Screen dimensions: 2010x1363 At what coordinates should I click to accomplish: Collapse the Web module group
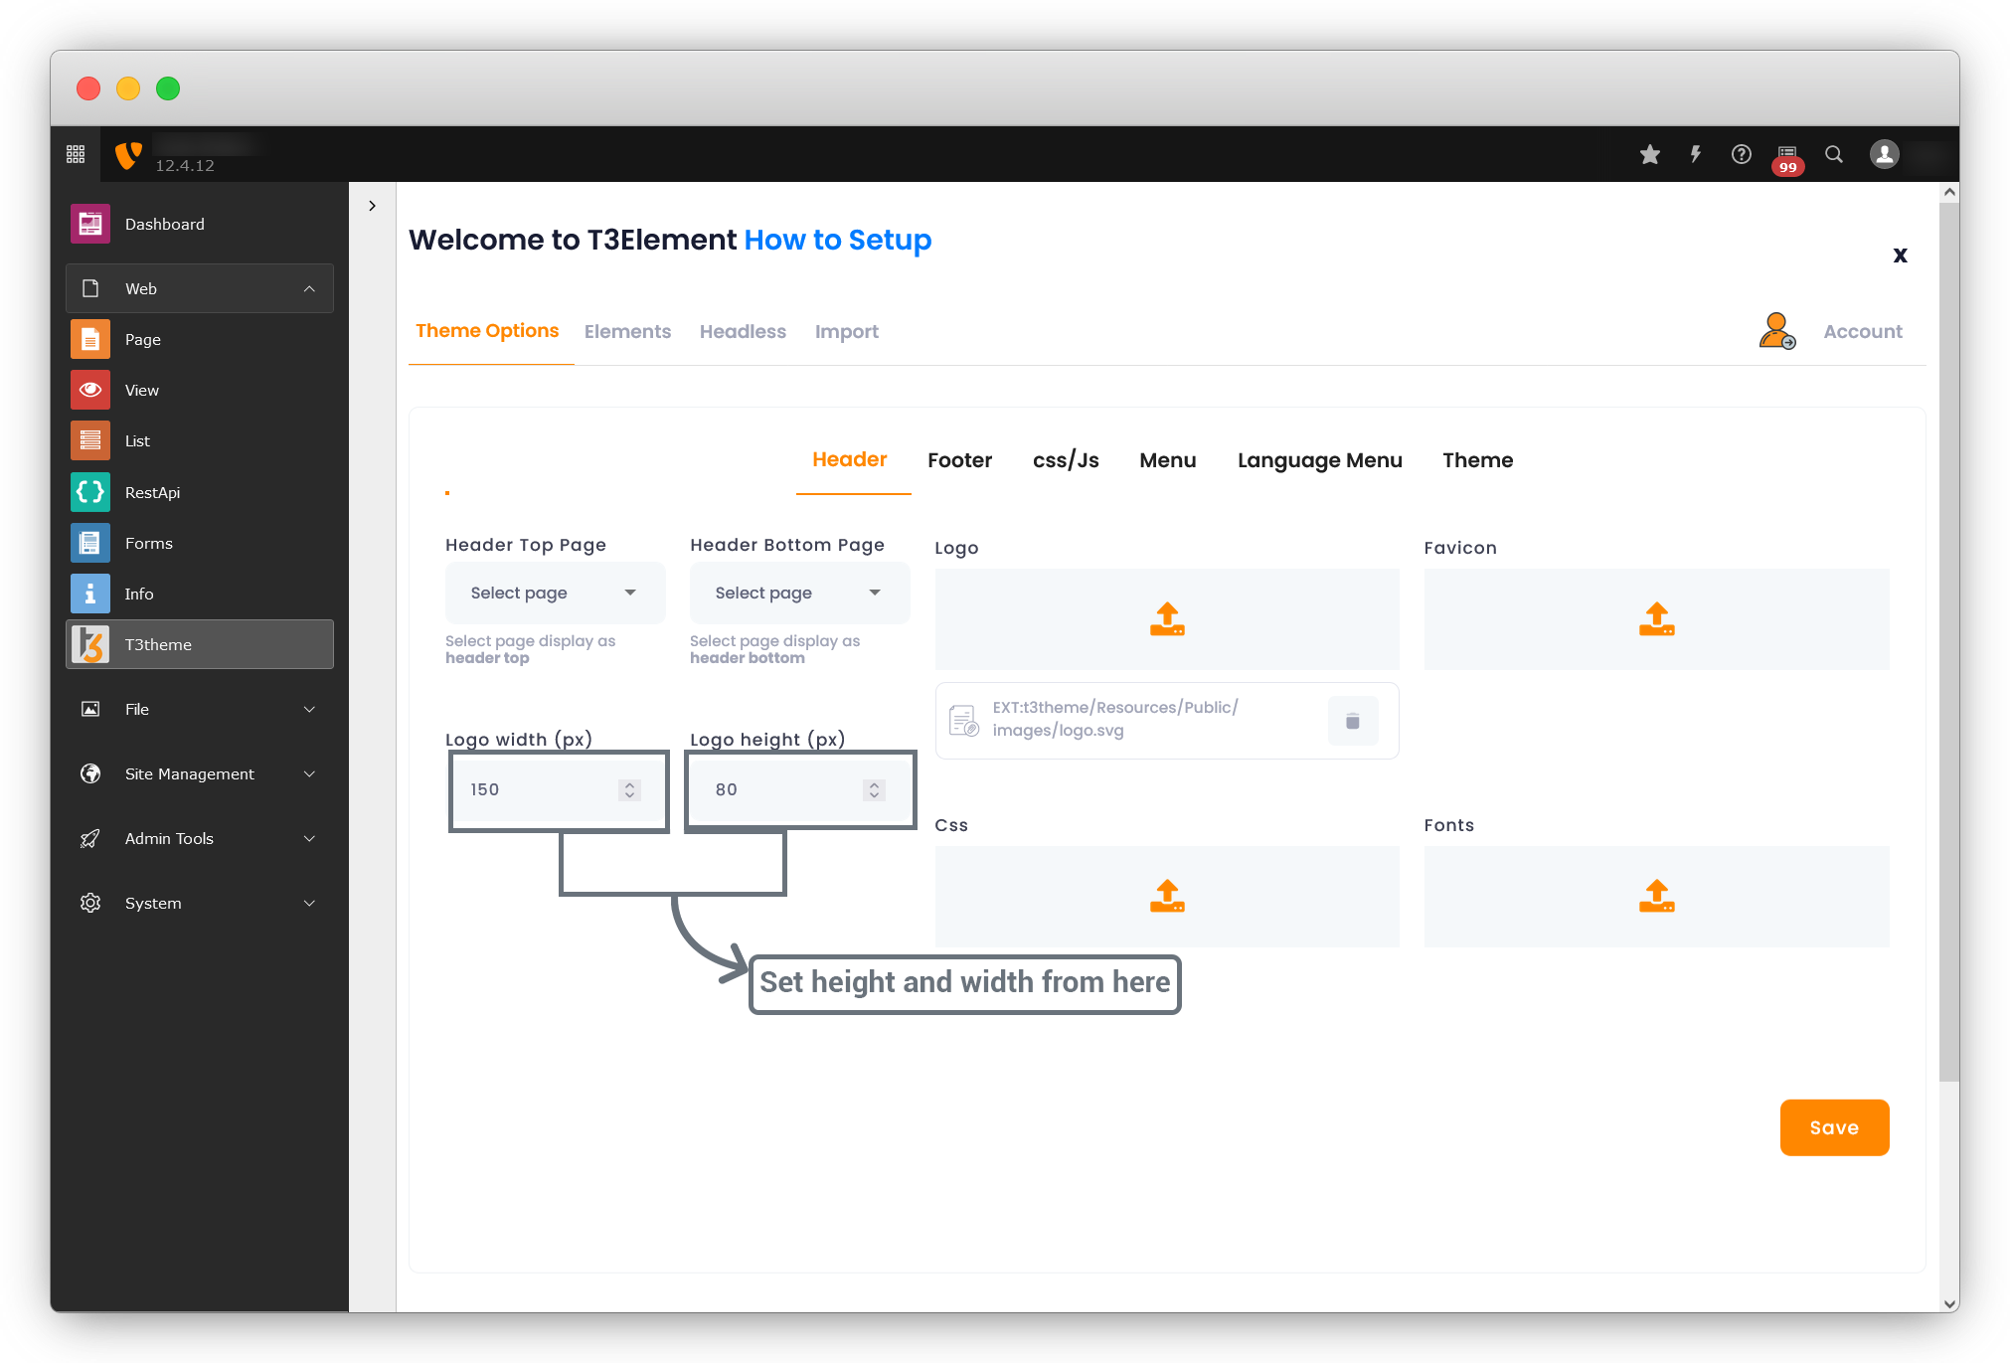click(200, 288)
